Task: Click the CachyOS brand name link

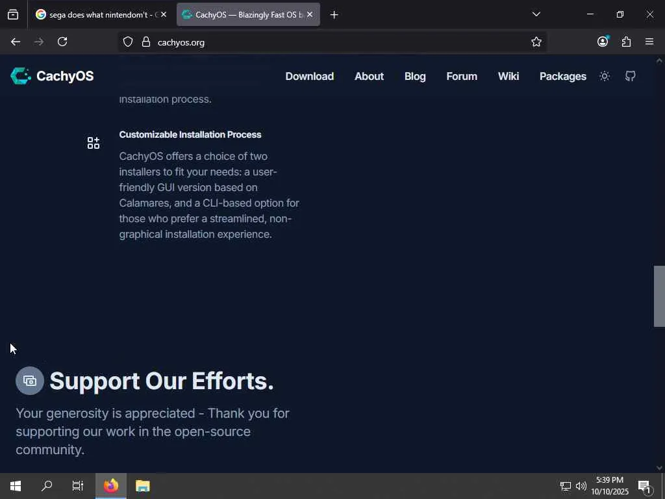Action: [x=65, y=76]
